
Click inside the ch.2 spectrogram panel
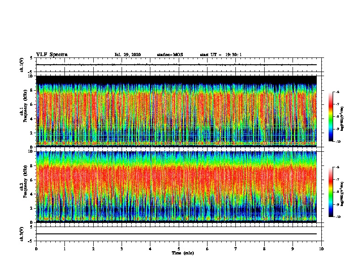176,187
